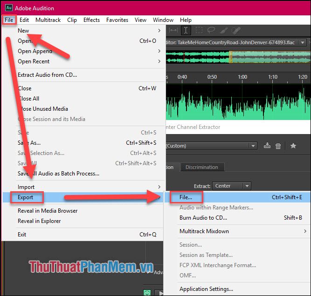Click the Delete preset trash icon
Viewport: 311px width, 296px height.
278,146
